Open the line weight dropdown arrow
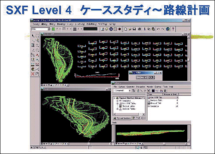This screenshot has height=154, width=215. pyautogui.click(x=81, y=29)
